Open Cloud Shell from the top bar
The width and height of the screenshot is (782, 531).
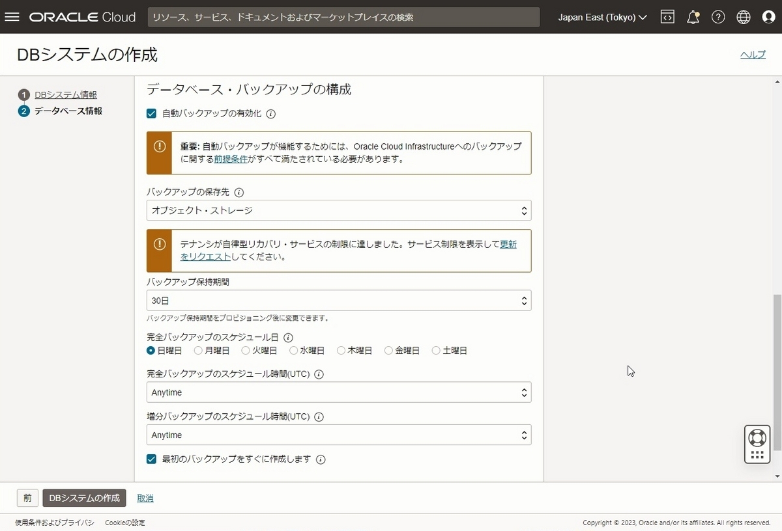[667, 17]
